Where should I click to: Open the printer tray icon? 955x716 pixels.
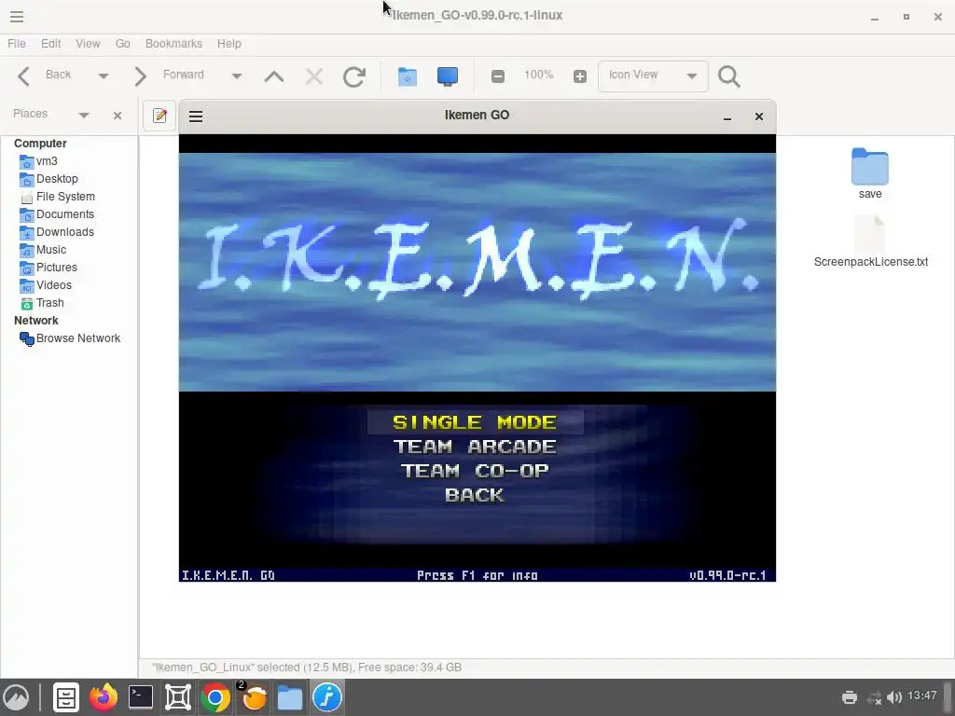tap(849, 697)
